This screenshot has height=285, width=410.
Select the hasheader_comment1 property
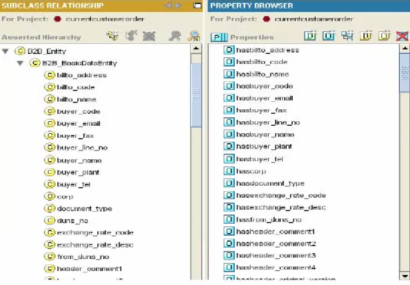(x=275, y=232)
